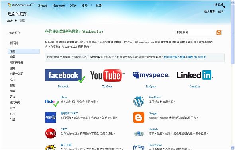The height and width of the screenshot is (150, 235).
Task: Click the 親子王國 sun icon
Action: click(x=51, y=147)
